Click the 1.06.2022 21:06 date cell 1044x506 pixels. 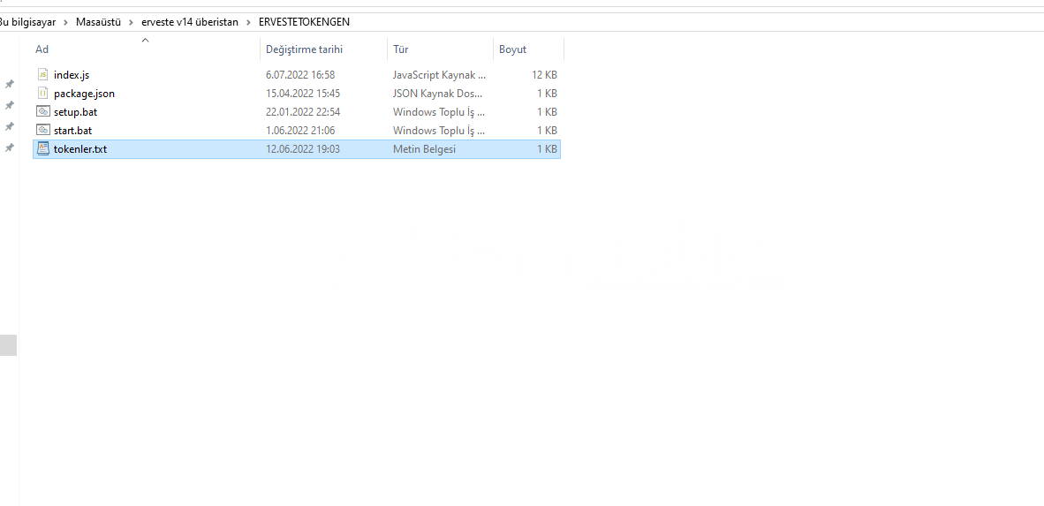300,131
